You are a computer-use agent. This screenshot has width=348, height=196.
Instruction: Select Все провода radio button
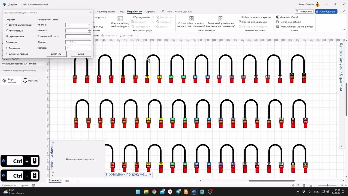[7, 48]
